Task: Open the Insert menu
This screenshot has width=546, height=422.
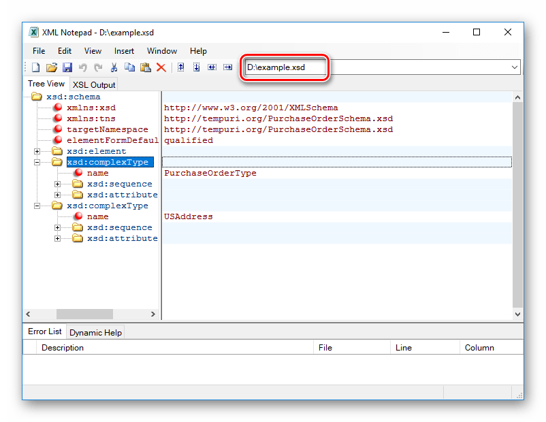Action: [125, 51]
